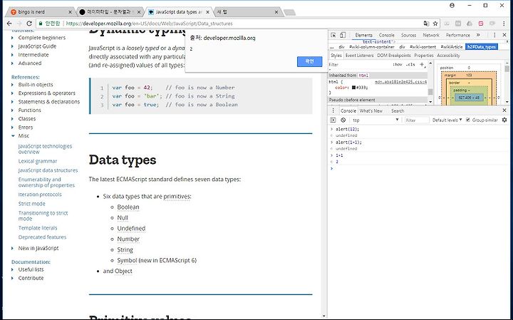Click the secure site lock icon
513x320 pixels.
(41, 24)
